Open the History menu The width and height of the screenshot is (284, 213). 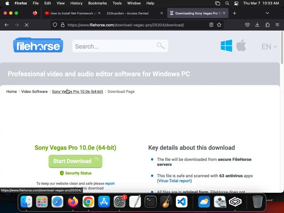pyautogui.click(x=76, y=3)
